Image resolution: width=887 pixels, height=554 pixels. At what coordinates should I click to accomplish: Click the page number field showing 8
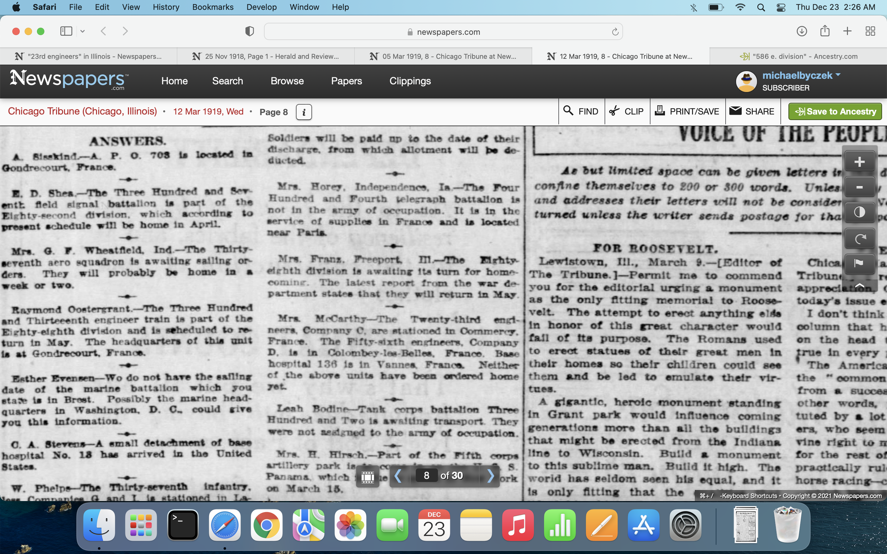click(426, 476)
